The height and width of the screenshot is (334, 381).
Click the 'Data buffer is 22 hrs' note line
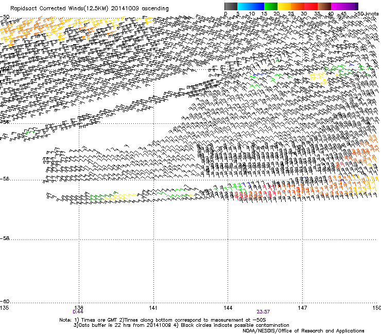(181, 325)
